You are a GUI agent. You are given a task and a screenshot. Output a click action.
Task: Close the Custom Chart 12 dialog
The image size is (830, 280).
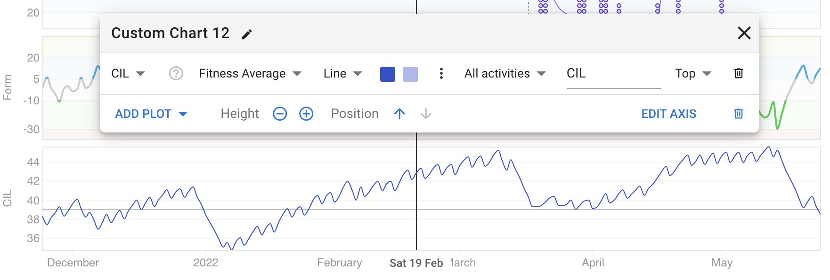point(744,33)
